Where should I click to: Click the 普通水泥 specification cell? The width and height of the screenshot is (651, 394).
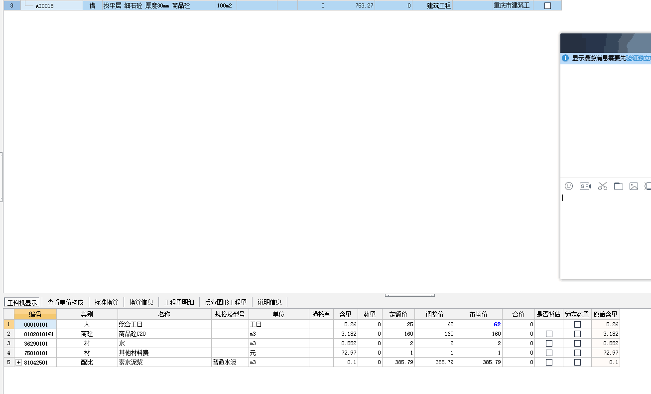(x=230, y=363)
